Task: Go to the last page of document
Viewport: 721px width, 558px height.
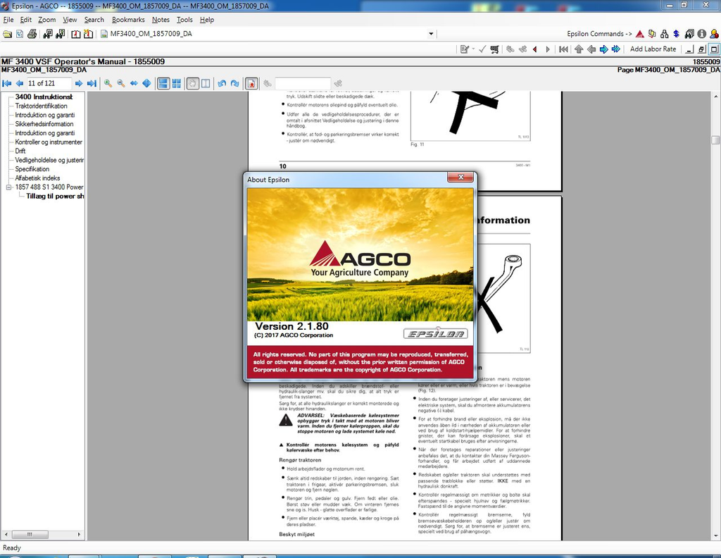Action: (x=92, y=83)
